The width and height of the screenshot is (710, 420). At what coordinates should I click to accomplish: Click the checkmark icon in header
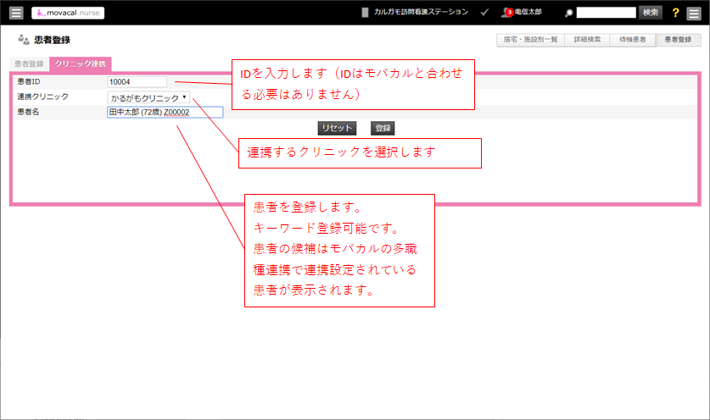(484, 13)
